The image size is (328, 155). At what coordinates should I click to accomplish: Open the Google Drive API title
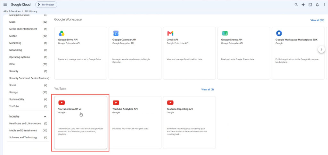point(68,39)
